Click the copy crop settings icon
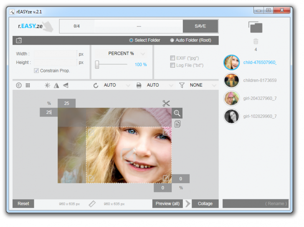Viewport: 304px width, 227px height. 177,124
